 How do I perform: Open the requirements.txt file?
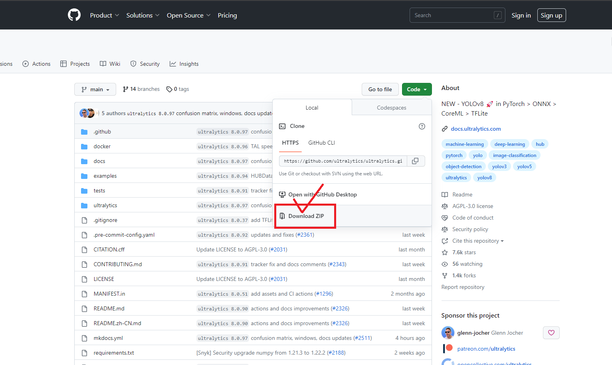click(114, 353)
